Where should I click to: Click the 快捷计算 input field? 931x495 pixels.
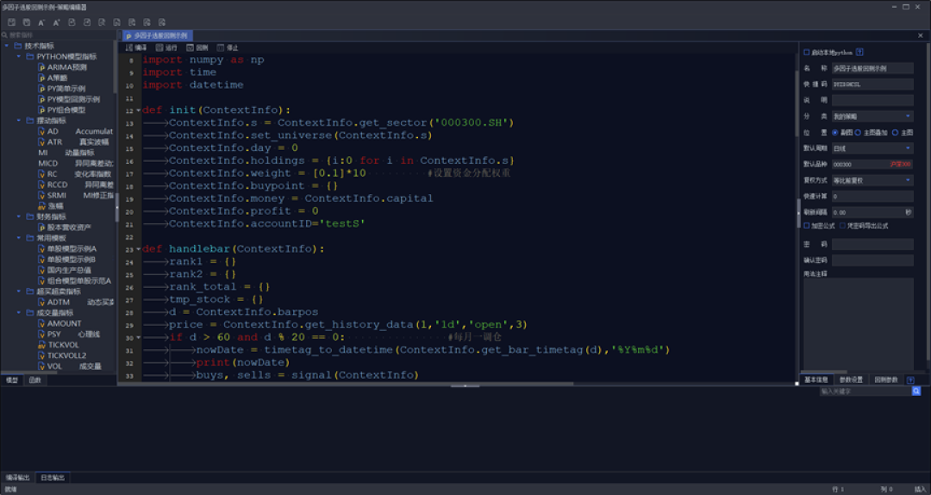coord(872,196)
